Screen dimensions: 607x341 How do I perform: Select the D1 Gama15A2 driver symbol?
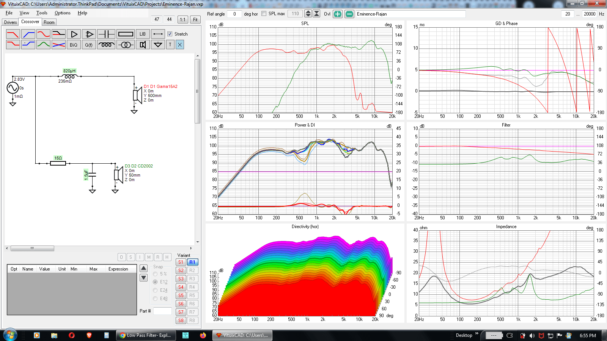click(x=137, y=94)
